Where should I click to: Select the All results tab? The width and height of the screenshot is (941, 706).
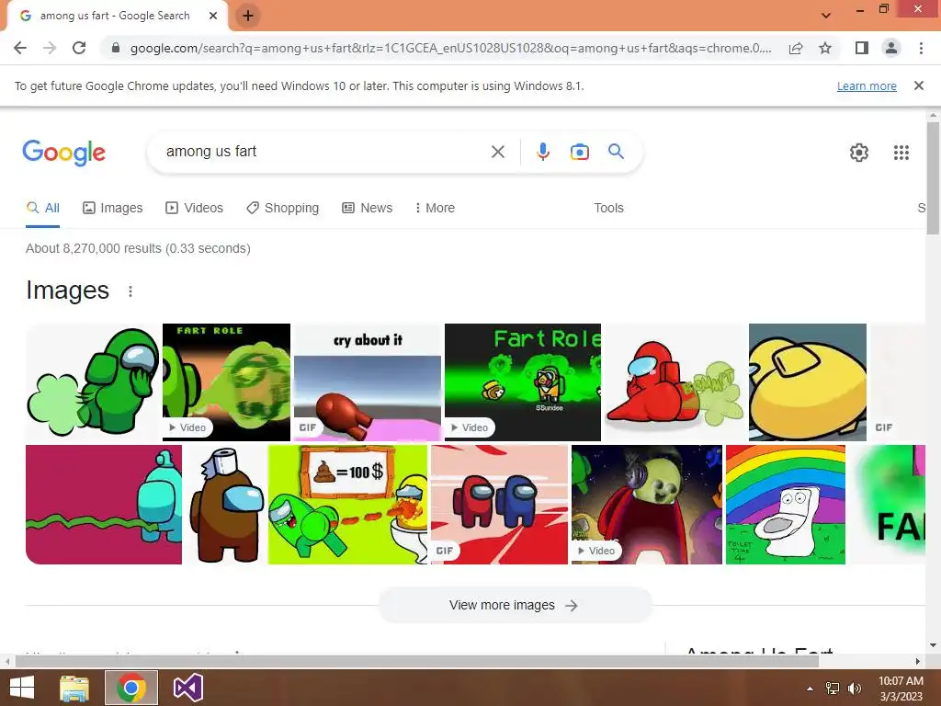[x=42, y=208]
